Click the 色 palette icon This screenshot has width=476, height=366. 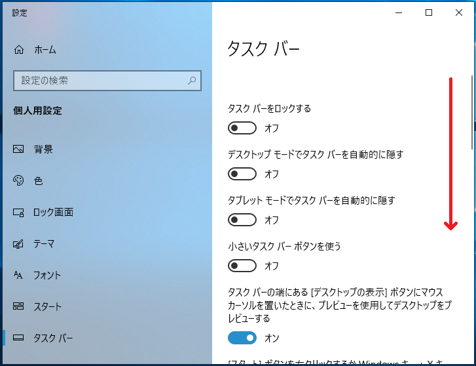(18, 180)
